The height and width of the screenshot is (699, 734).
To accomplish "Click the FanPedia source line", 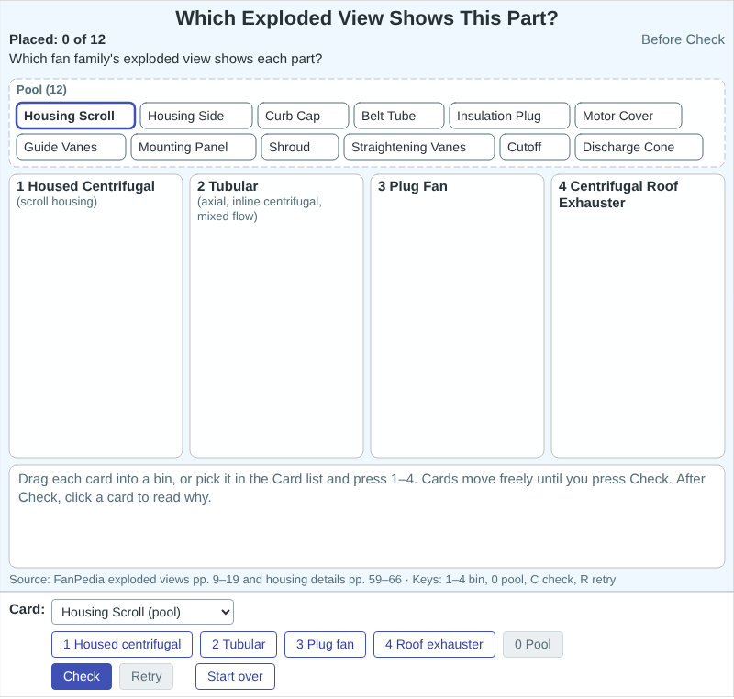I will point(312,580).
